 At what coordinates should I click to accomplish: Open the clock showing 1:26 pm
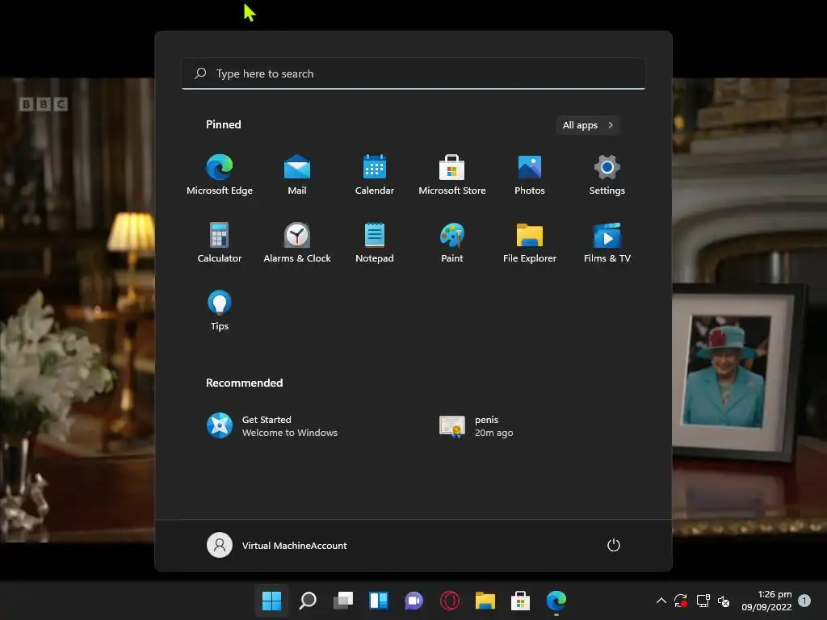click(x=766, y=601)
